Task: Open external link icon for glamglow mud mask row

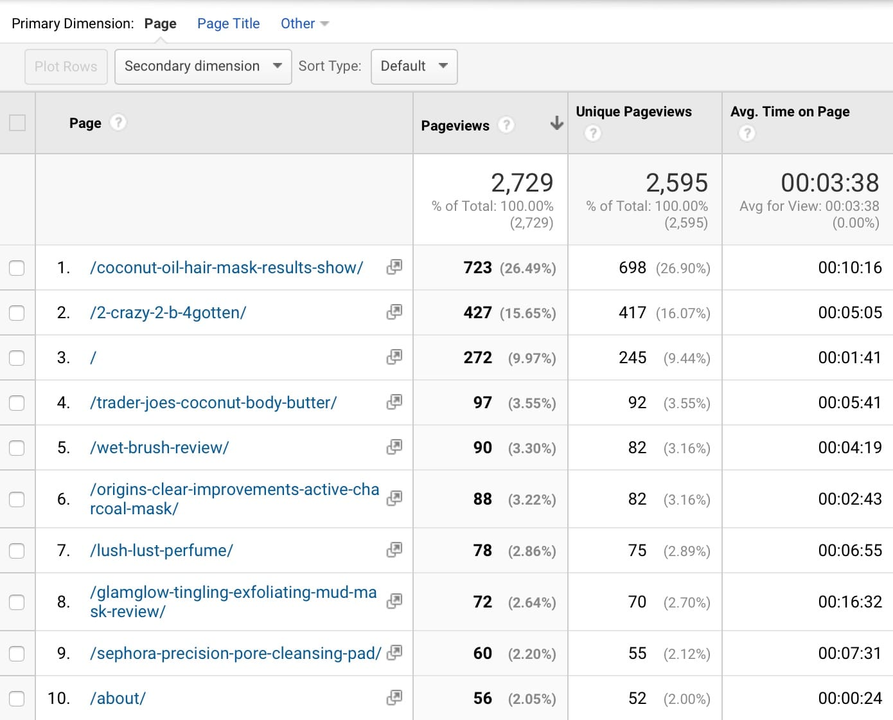Action: click(x=394, y=601)
